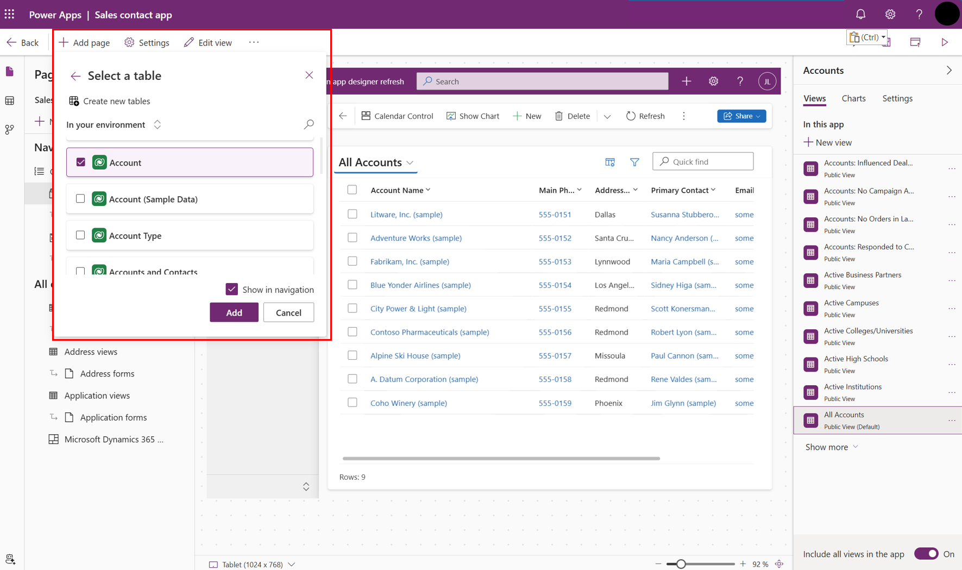Open the Tablet size dropdown
This screenshot has width=962, height=570.
tap(292, 565)
